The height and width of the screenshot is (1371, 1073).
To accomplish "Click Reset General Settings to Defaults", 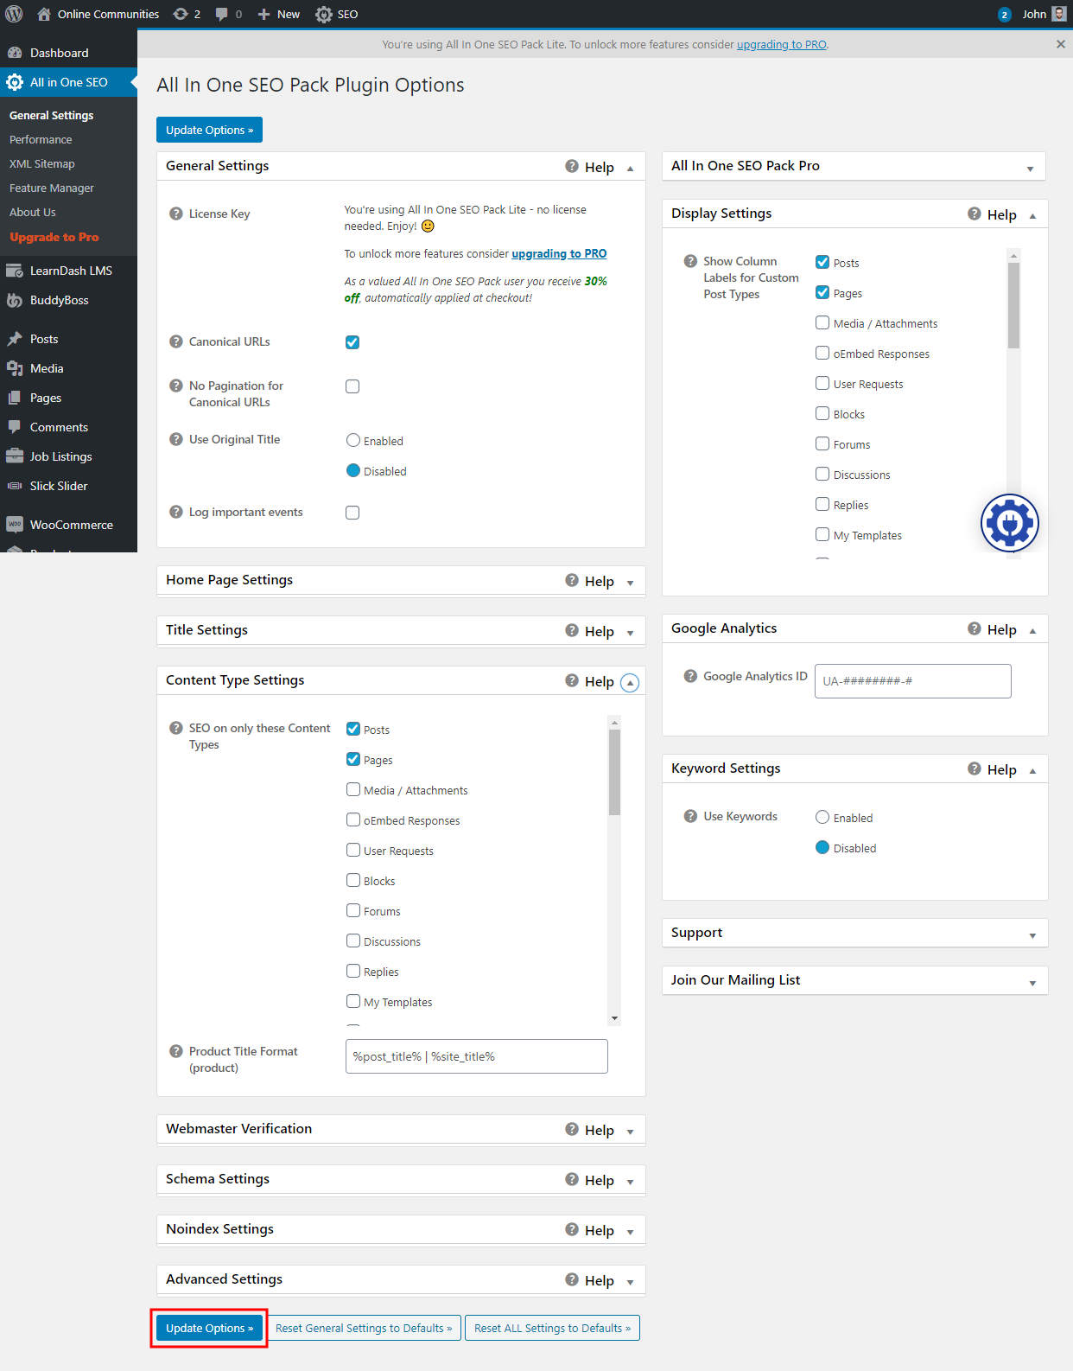I will 364,1328.
